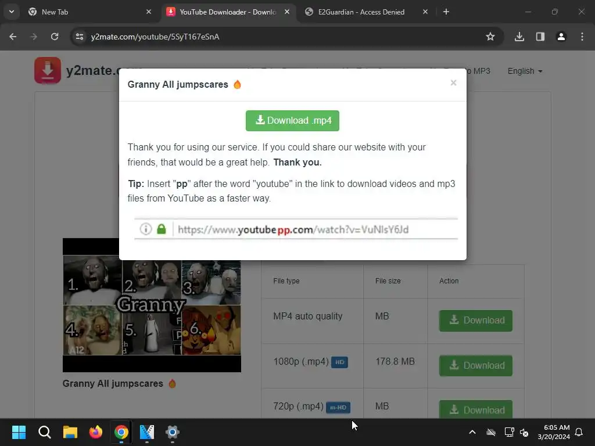View site information icon in address bar

80,37
